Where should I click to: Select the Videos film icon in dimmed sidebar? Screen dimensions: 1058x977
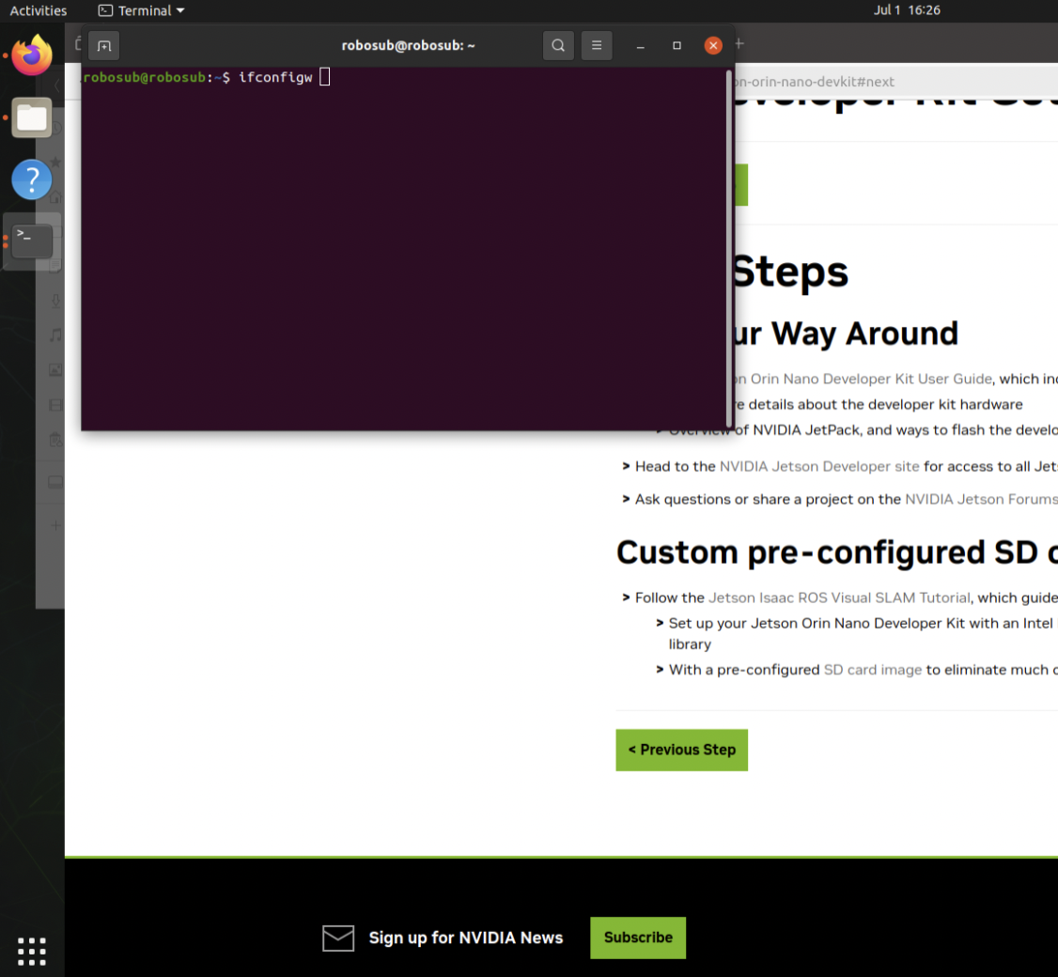click(55, 405)
